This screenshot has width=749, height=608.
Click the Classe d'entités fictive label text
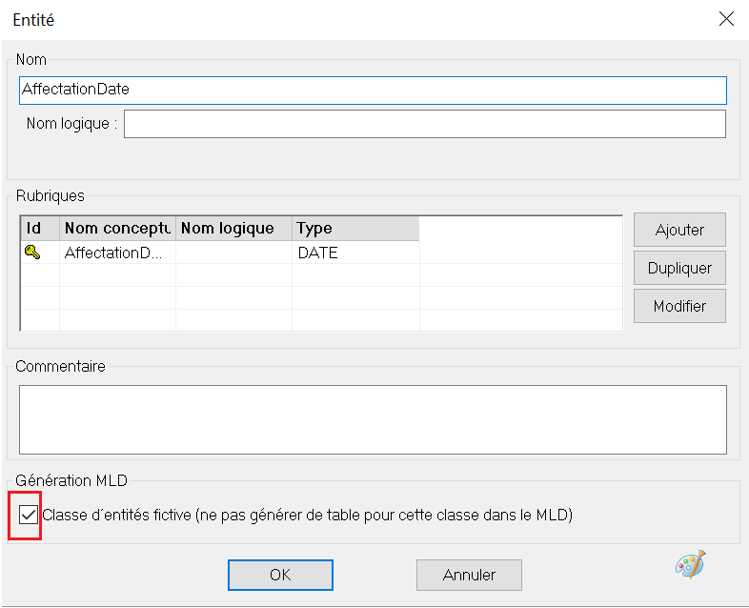coord(307,515)
